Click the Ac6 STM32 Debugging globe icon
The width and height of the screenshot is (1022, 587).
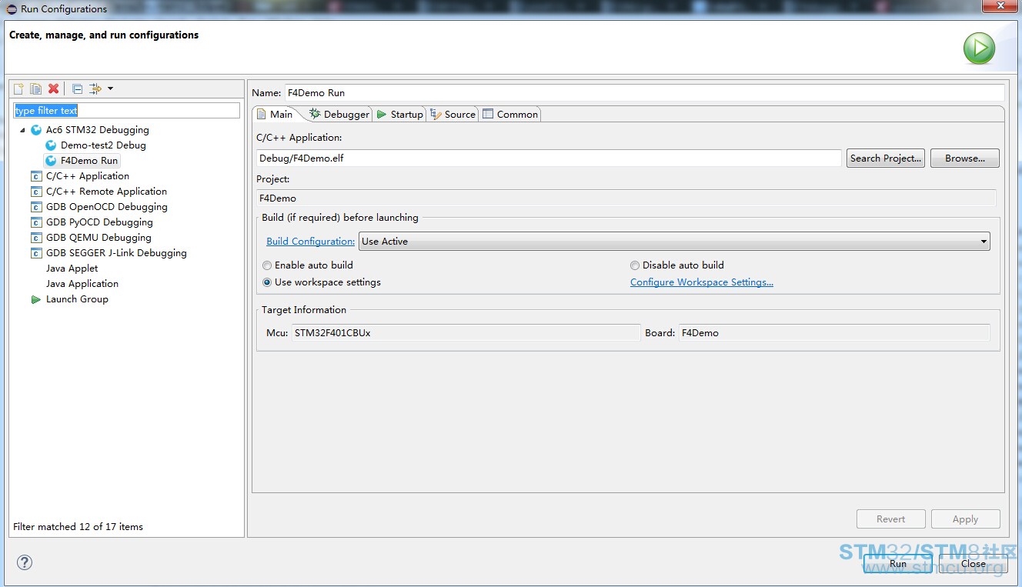tap(36, 130)
